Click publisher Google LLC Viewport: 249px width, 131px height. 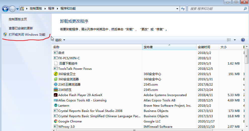tap(152, 121)
